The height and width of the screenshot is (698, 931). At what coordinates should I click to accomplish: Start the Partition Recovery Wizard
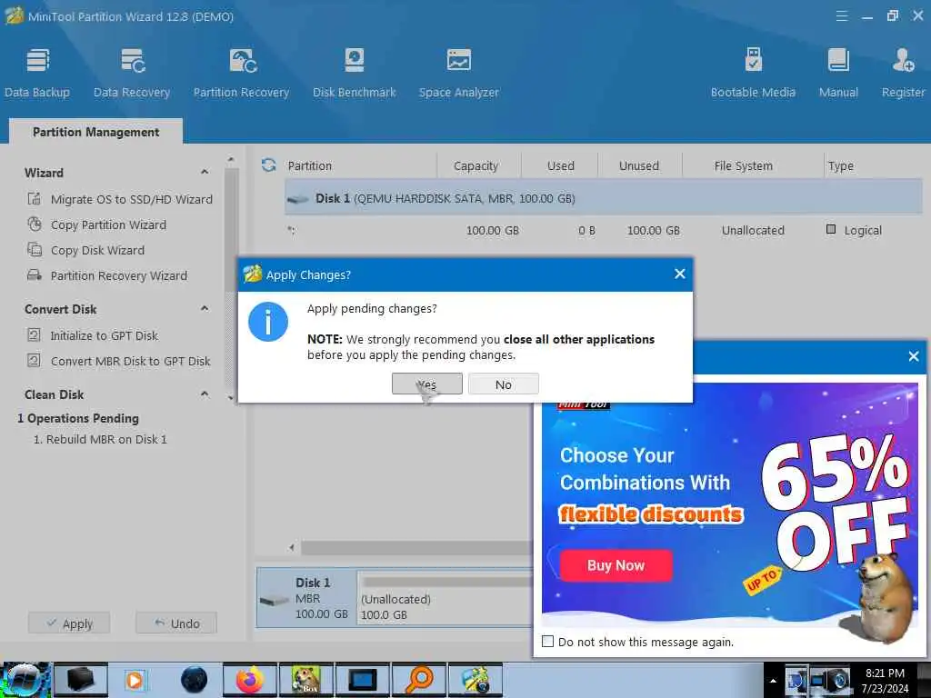pos(107,276)
